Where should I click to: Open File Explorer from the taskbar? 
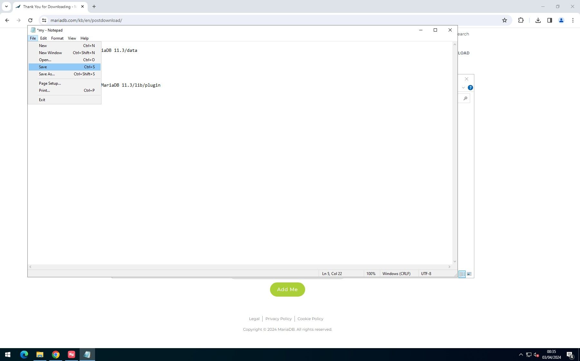tap(40, 355)
